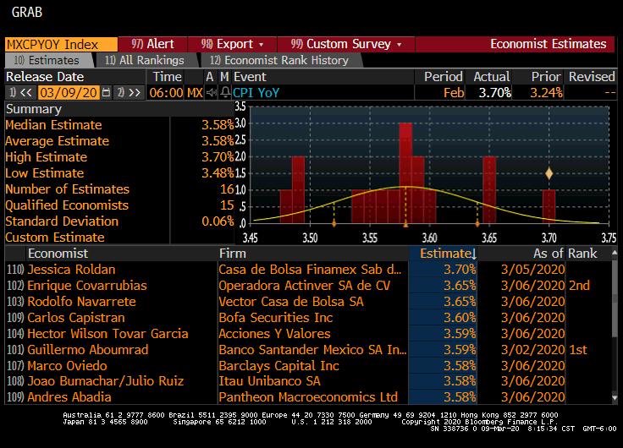Switch to the Estimates tab
Viewport: 623px width, 448px height.
pyautogui.click(x=47, y=60)
